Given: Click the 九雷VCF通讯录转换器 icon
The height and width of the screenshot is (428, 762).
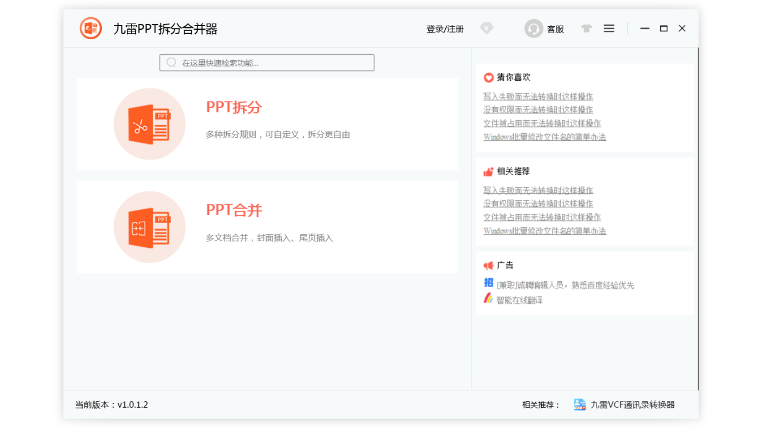Looking at the screenshot, I should click(x=580, y=405).
